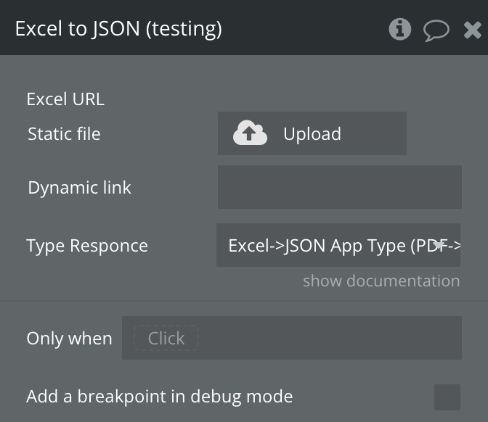This screenshot has height=422, width=488.
Task: Click empty area of Only when field
Action: click(330, 338)
